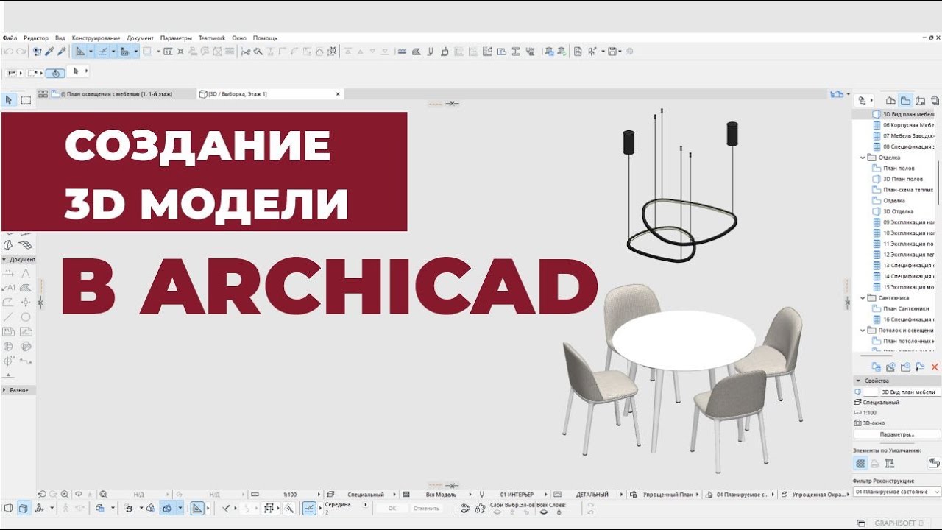Select the Circle tool in toolbox
Viewport: 942px width, 530px height.
pos(26,317)
